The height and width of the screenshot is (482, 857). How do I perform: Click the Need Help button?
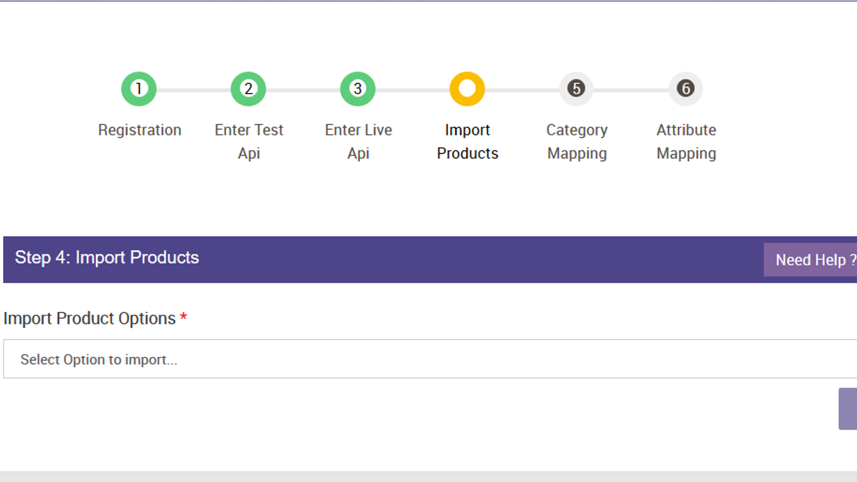pos(814,259)
